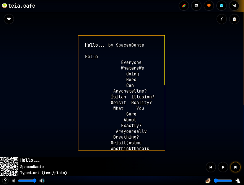Click the globe icon button
Image resolution: width=244 pixels, height=185 pixels.
click(221, 6)
